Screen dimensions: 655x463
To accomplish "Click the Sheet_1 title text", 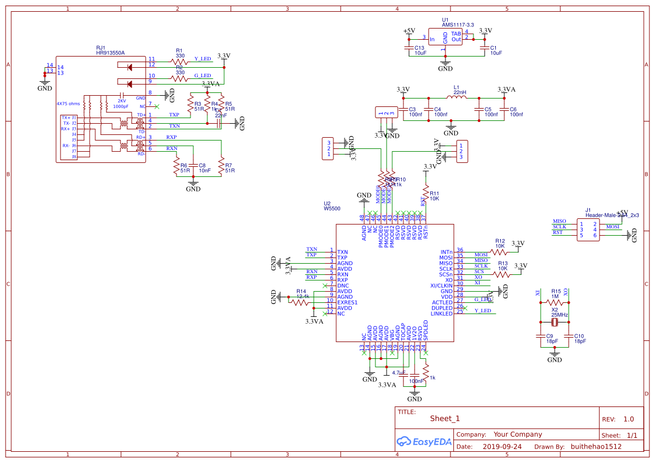I will (445, 418).
